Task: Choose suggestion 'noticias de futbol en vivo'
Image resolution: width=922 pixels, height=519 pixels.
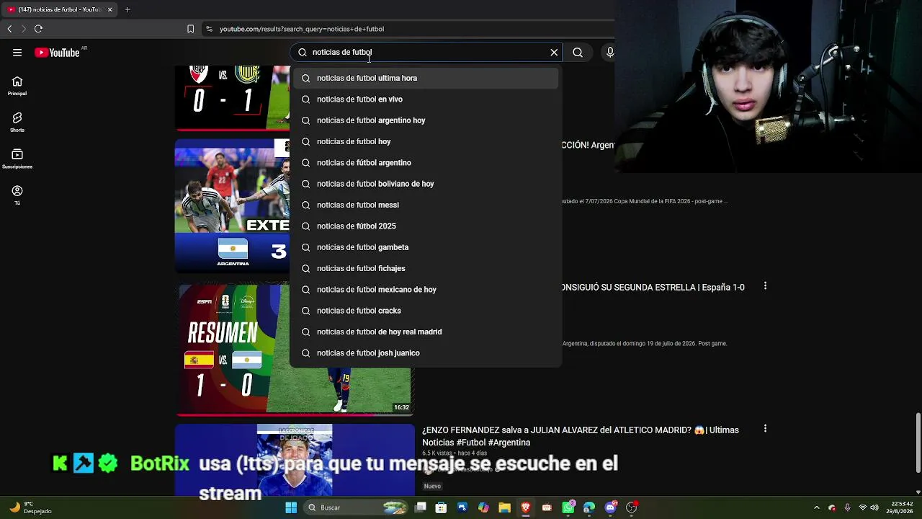Action: point(426,99)
